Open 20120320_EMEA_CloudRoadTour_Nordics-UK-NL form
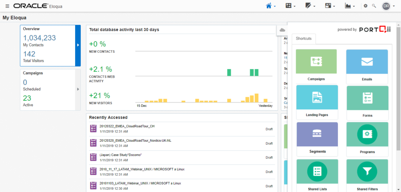The height and width of the screenshot is (192, 401). point(135,140)
